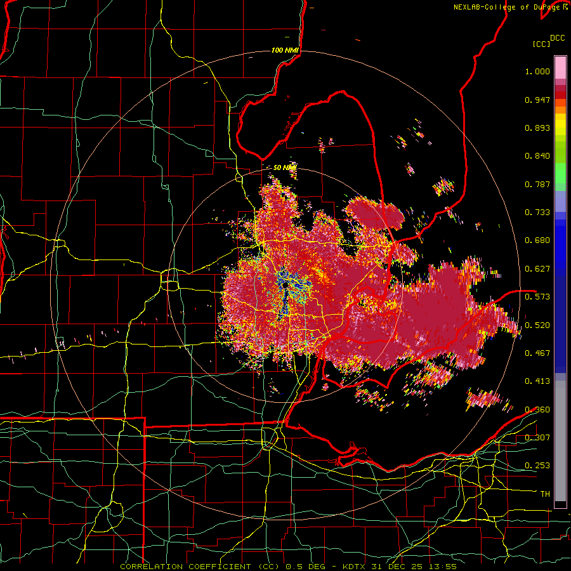Screen dimensions: 571x571
Task: Click the 0.627 legend value
Action: point(537,269)
